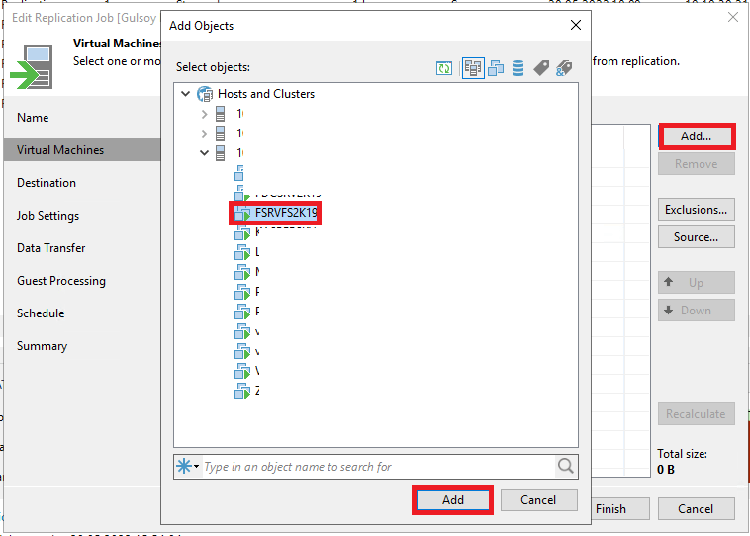
Task: Click the search magnifier icon
Action: 566,467
